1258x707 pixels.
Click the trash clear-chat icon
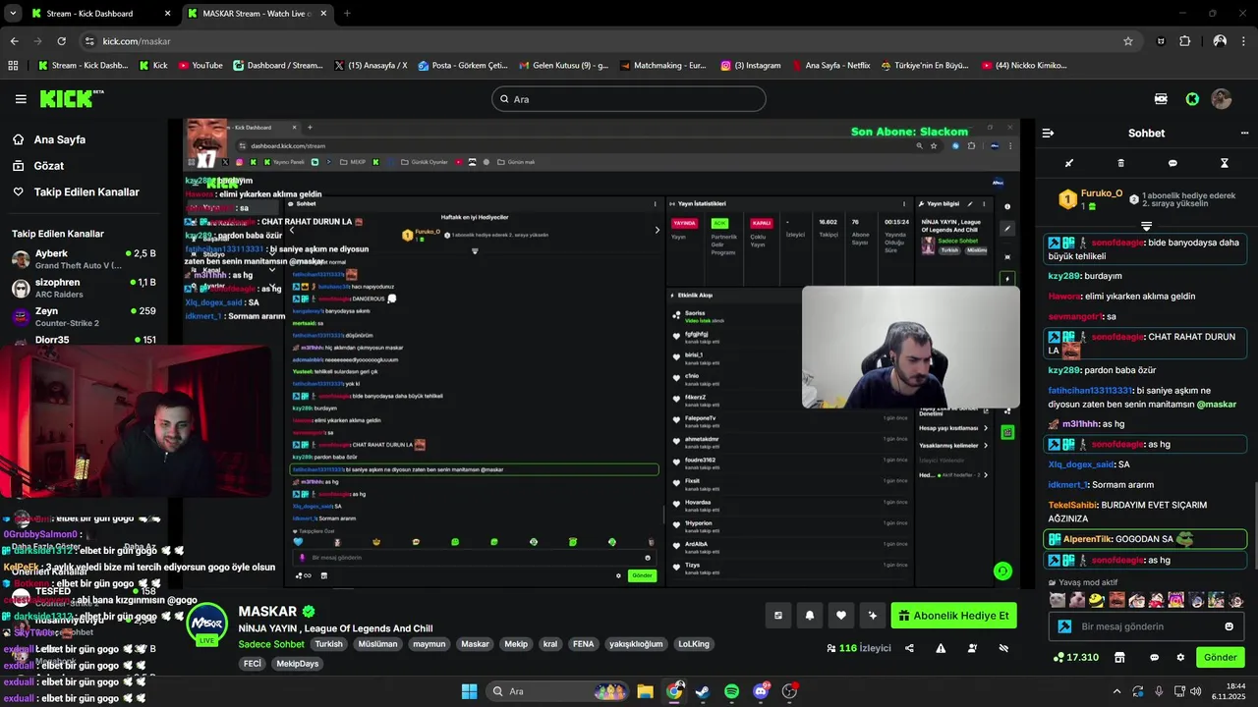click(1121, 163)
